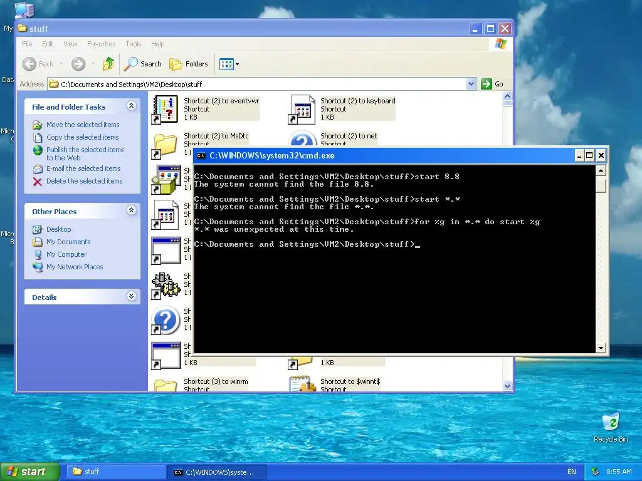Open My Network Places link
642x481 pixels.
click(75, 267)
